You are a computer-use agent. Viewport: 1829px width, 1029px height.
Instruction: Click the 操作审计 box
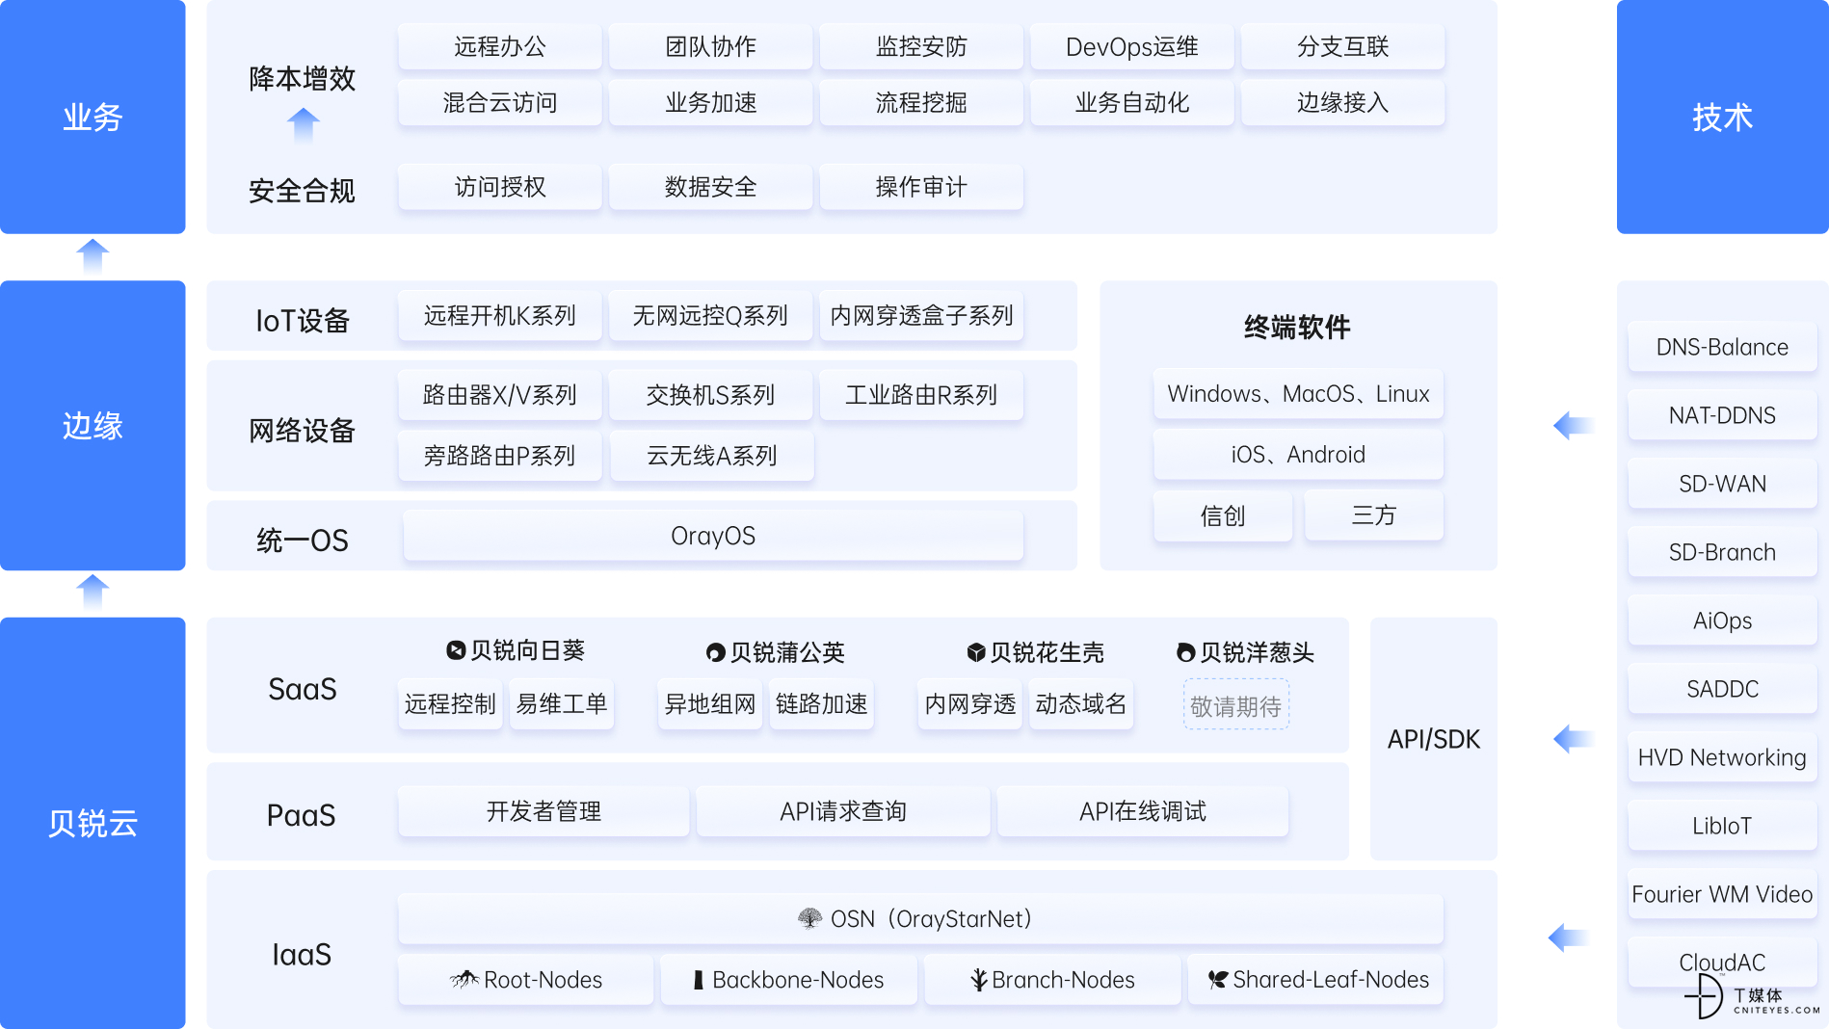click(x=921, y=186)
